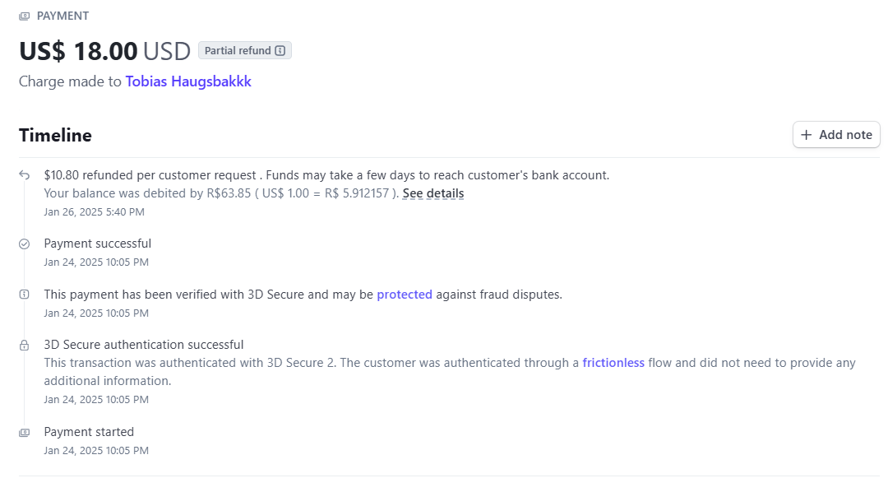Open See details for refund conversion
Screen dimensions: 888x492
[x=433, y=193]
